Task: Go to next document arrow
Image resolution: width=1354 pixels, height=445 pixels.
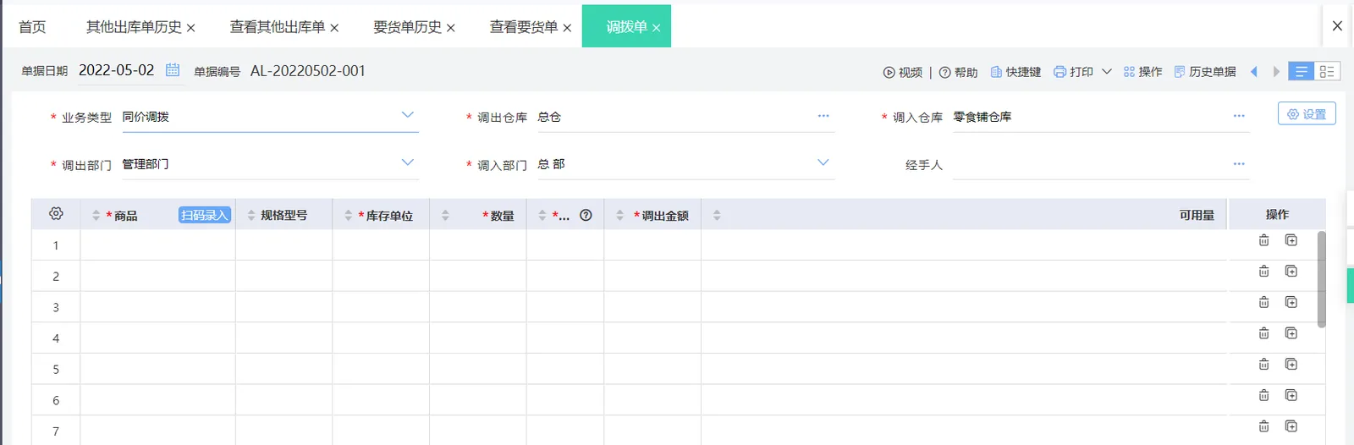Action: (1276, 72)
